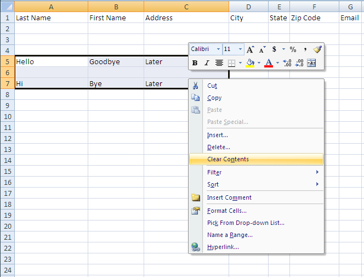The width and height of the screenshot is (364, 277).
Task: Select column C header
Action: [x=186, y=7]
